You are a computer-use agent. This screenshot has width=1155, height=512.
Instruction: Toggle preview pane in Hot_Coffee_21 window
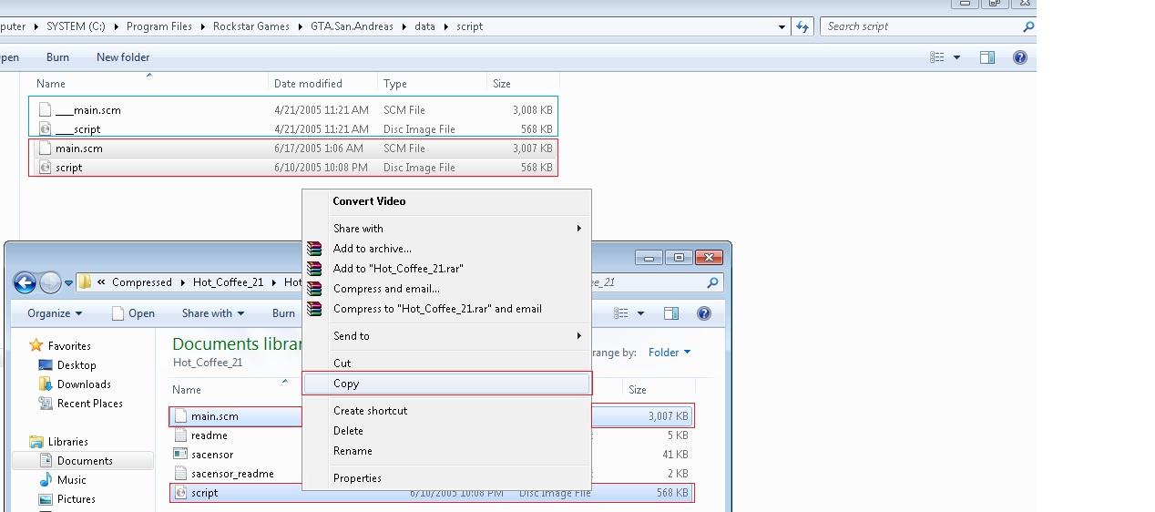(x=671, y=313)
